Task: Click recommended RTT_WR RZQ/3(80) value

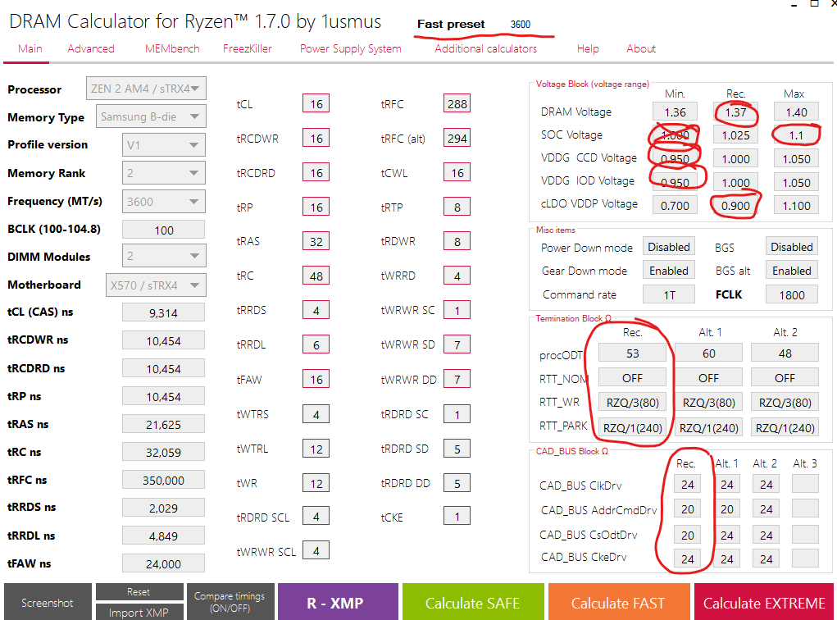Action: (x=632, y=402)
